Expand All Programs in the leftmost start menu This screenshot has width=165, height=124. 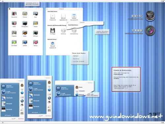(x=9, y=115)
